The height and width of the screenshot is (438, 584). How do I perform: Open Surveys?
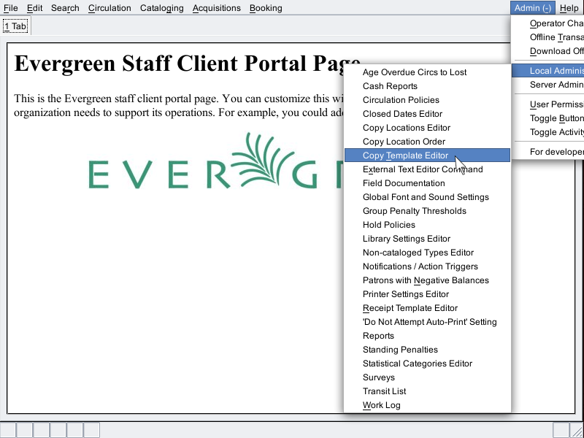[427, 377]
